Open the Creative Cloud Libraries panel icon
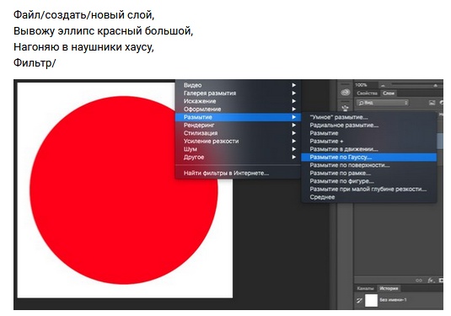 [x=345, y=92]
